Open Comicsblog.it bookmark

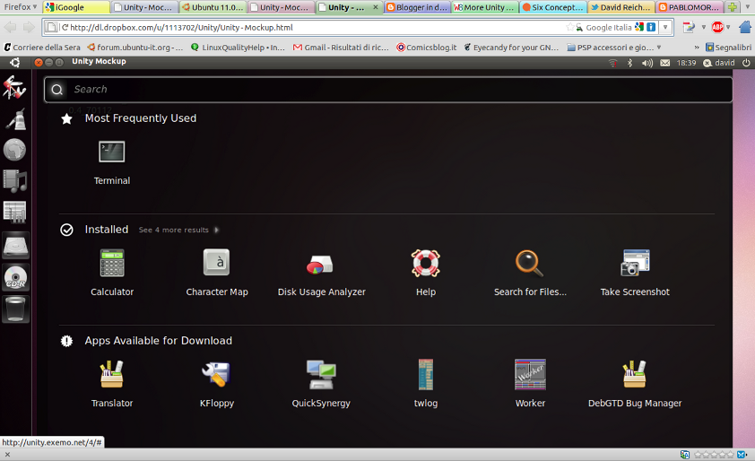click(427, 48)
